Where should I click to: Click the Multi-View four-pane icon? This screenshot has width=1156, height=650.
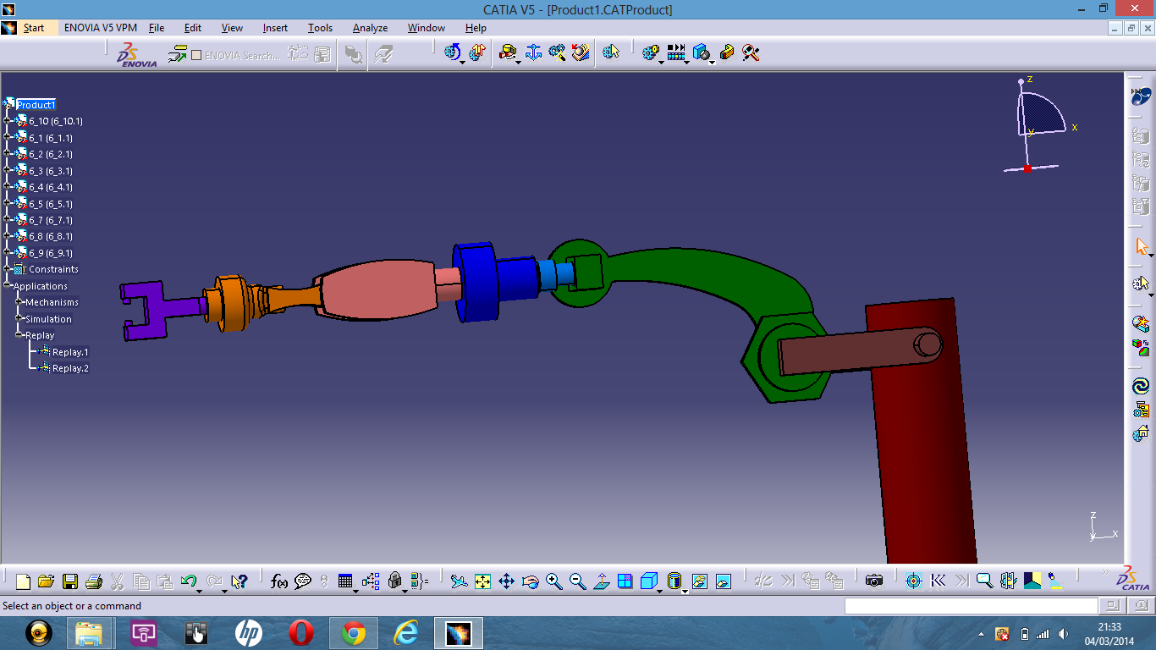(625, 581)
